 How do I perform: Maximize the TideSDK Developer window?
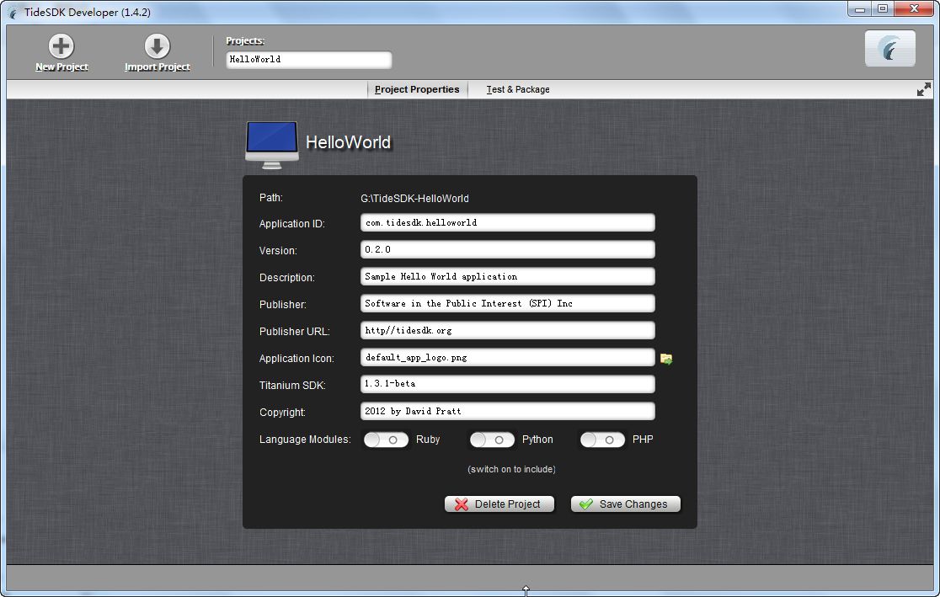[883, 9]
